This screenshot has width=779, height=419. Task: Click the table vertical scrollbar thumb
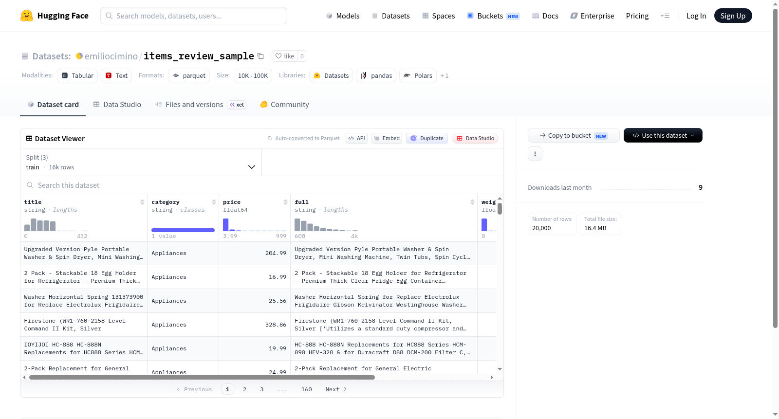pyautogui.click(x=500, y=209)
